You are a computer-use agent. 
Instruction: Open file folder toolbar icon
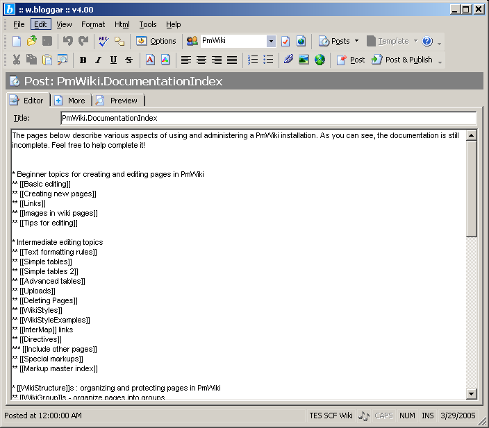coord(32,41)
